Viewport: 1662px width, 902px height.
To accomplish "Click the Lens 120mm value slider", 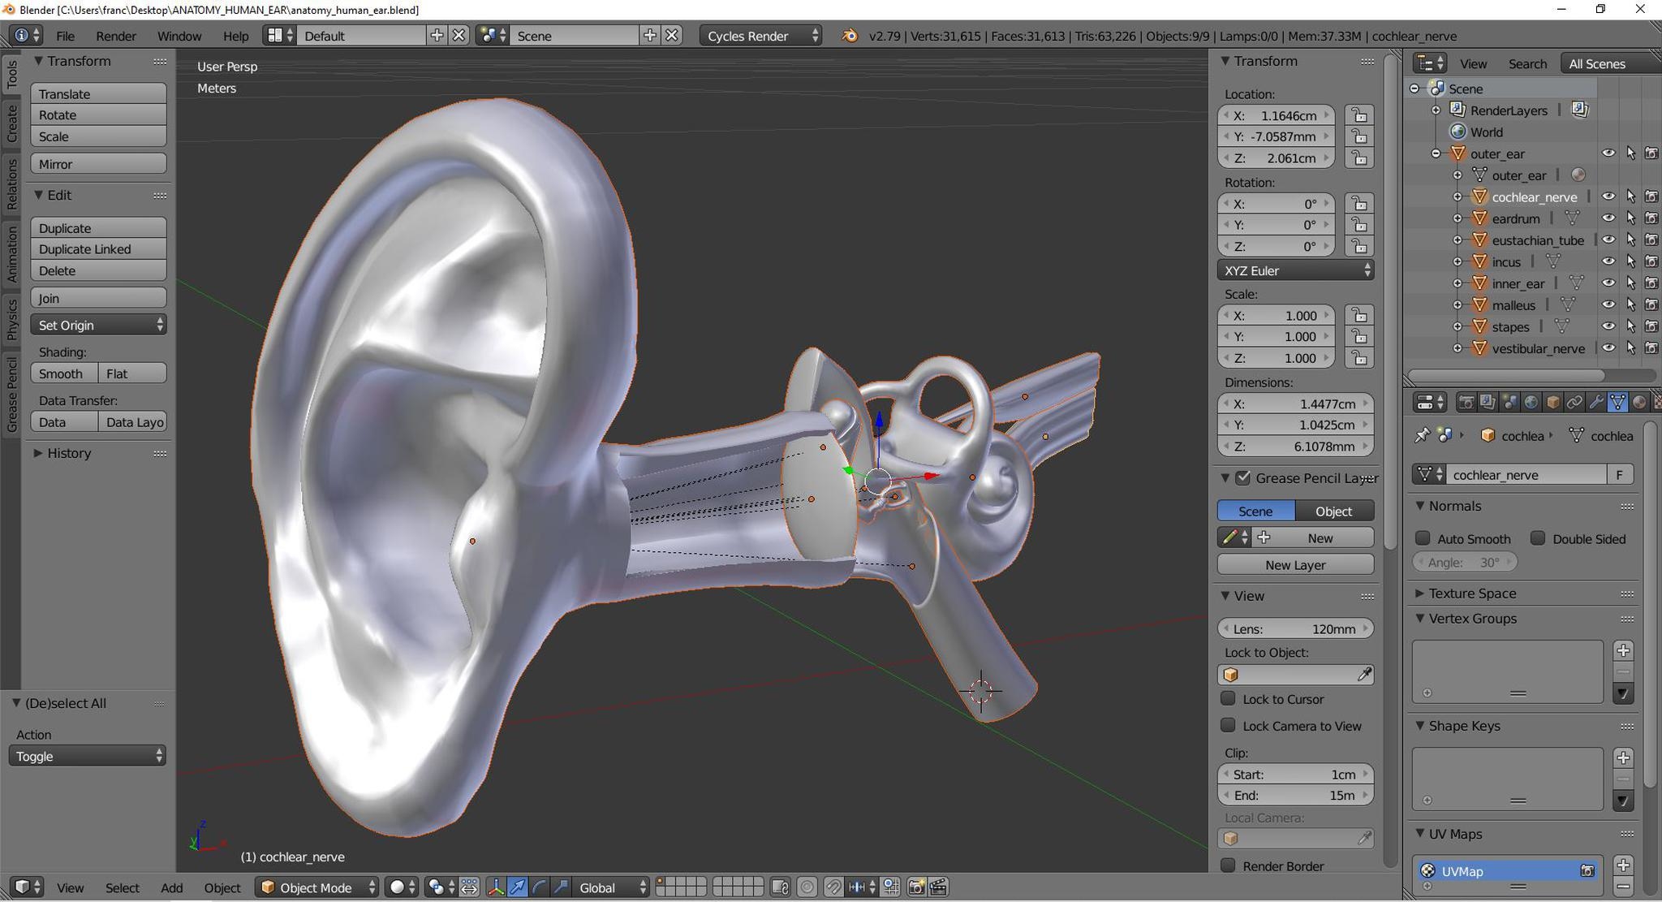I will [1295, 628].
